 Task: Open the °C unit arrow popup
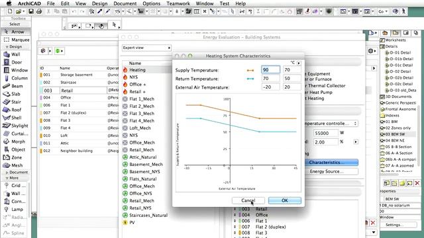pyautogui.click(x=299, y=63)
